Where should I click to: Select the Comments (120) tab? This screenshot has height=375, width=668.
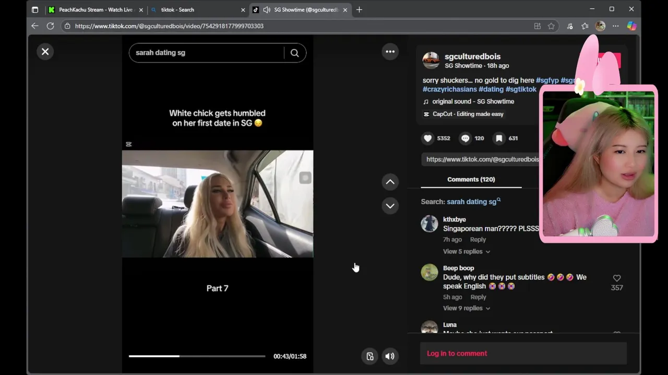pyautogui.click(x=471, y=179)
